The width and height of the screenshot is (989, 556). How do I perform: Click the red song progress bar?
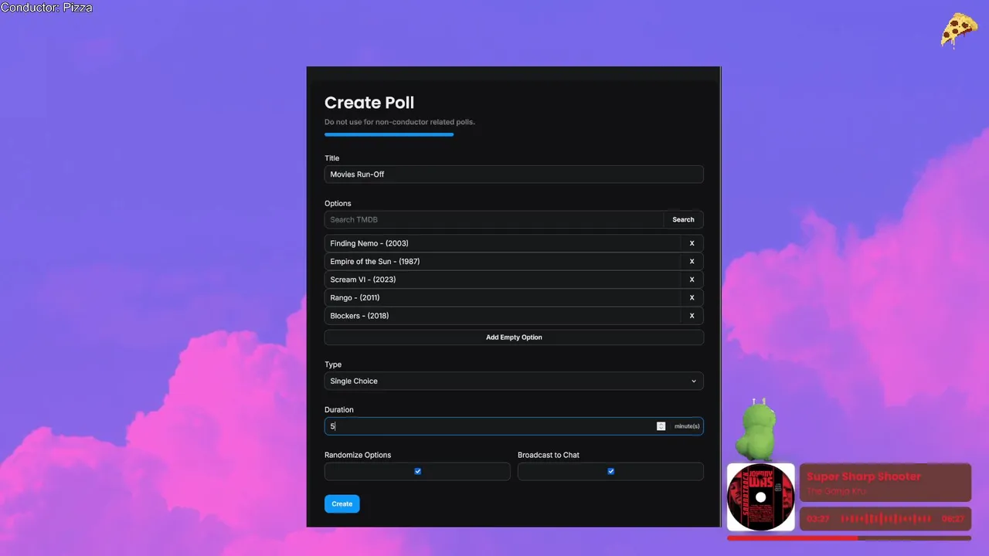click(x=849, y=537)
